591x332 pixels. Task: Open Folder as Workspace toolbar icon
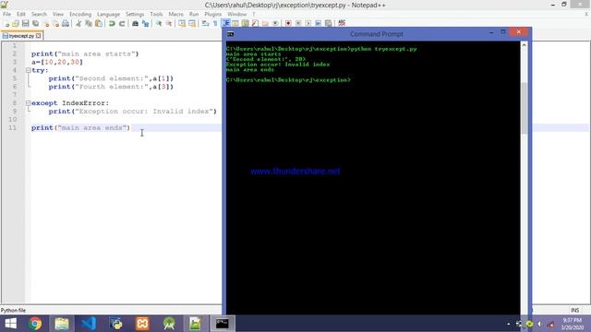pyautogui.click(x=265, y=23)
